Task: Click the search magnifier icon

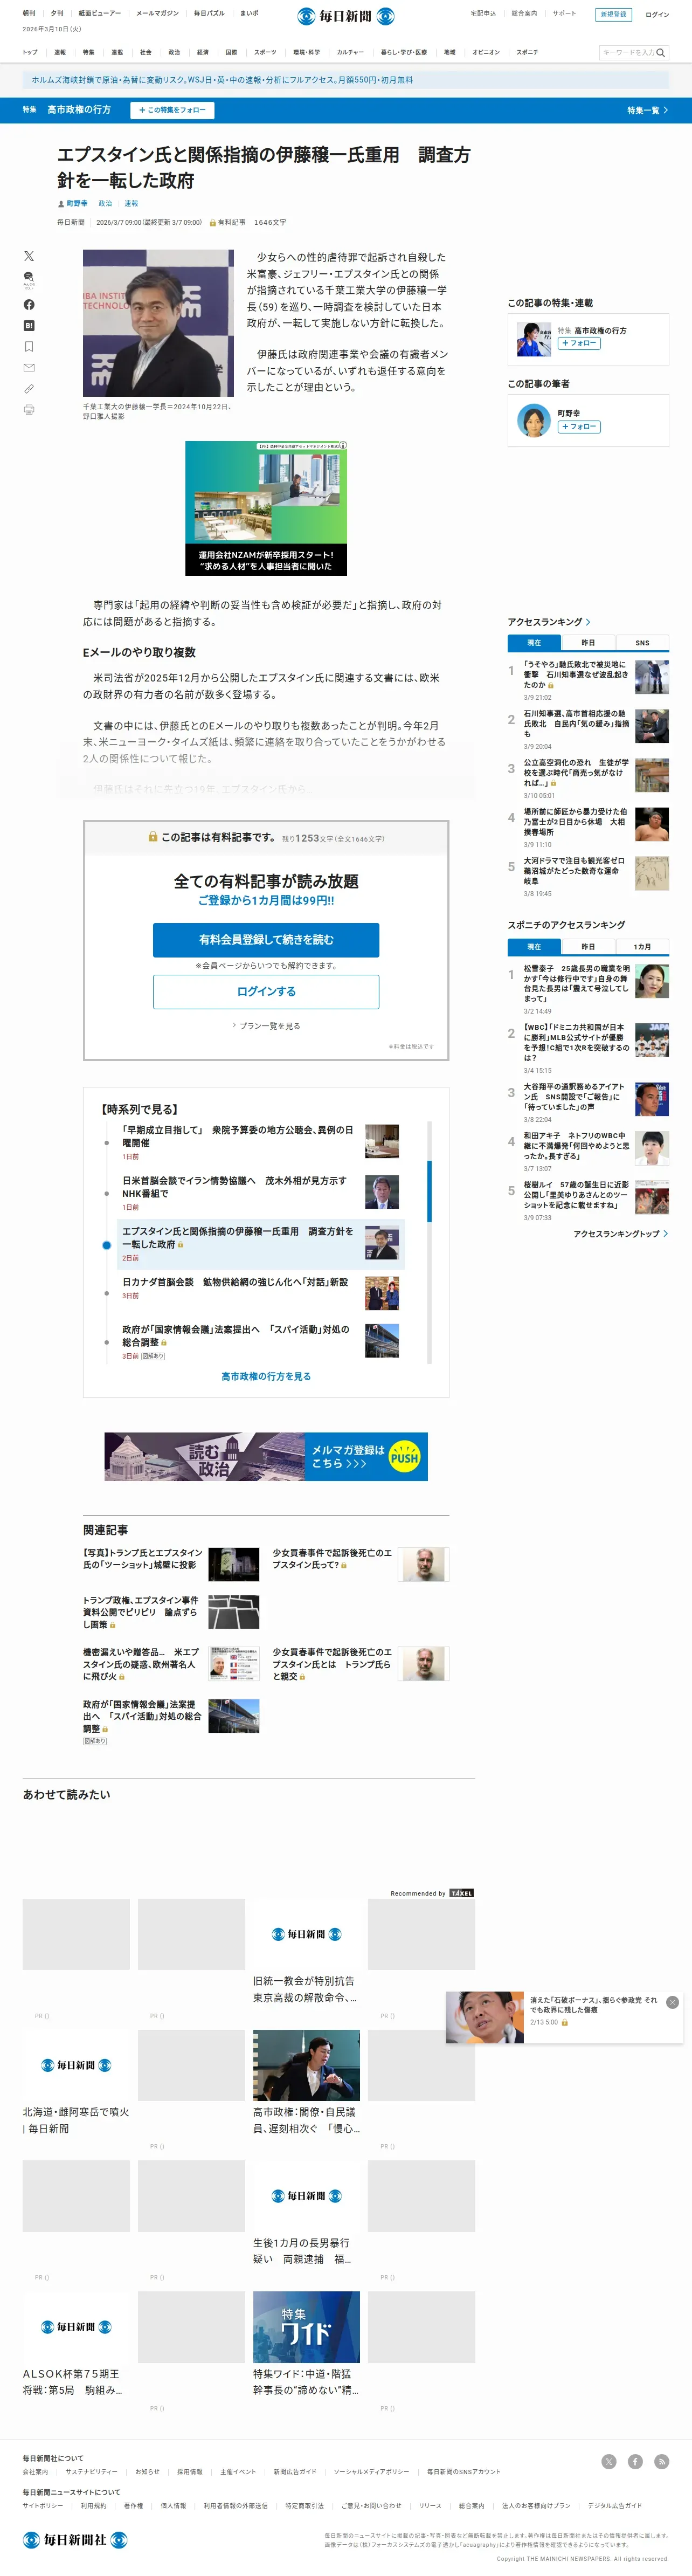Action: tap(660, 52)
